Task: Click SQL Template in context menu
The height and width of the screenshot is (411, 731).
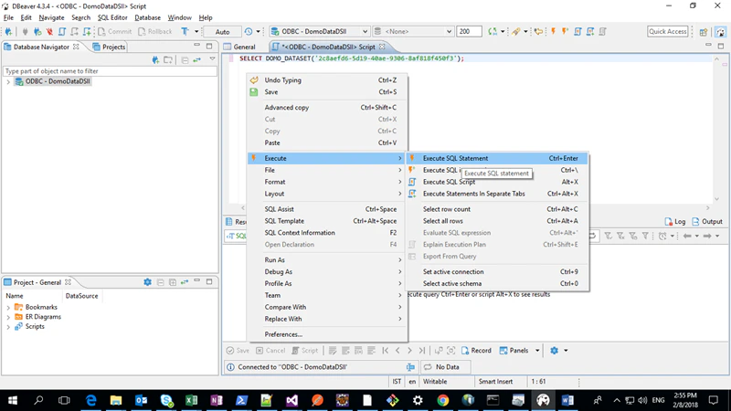Action: 327,221
